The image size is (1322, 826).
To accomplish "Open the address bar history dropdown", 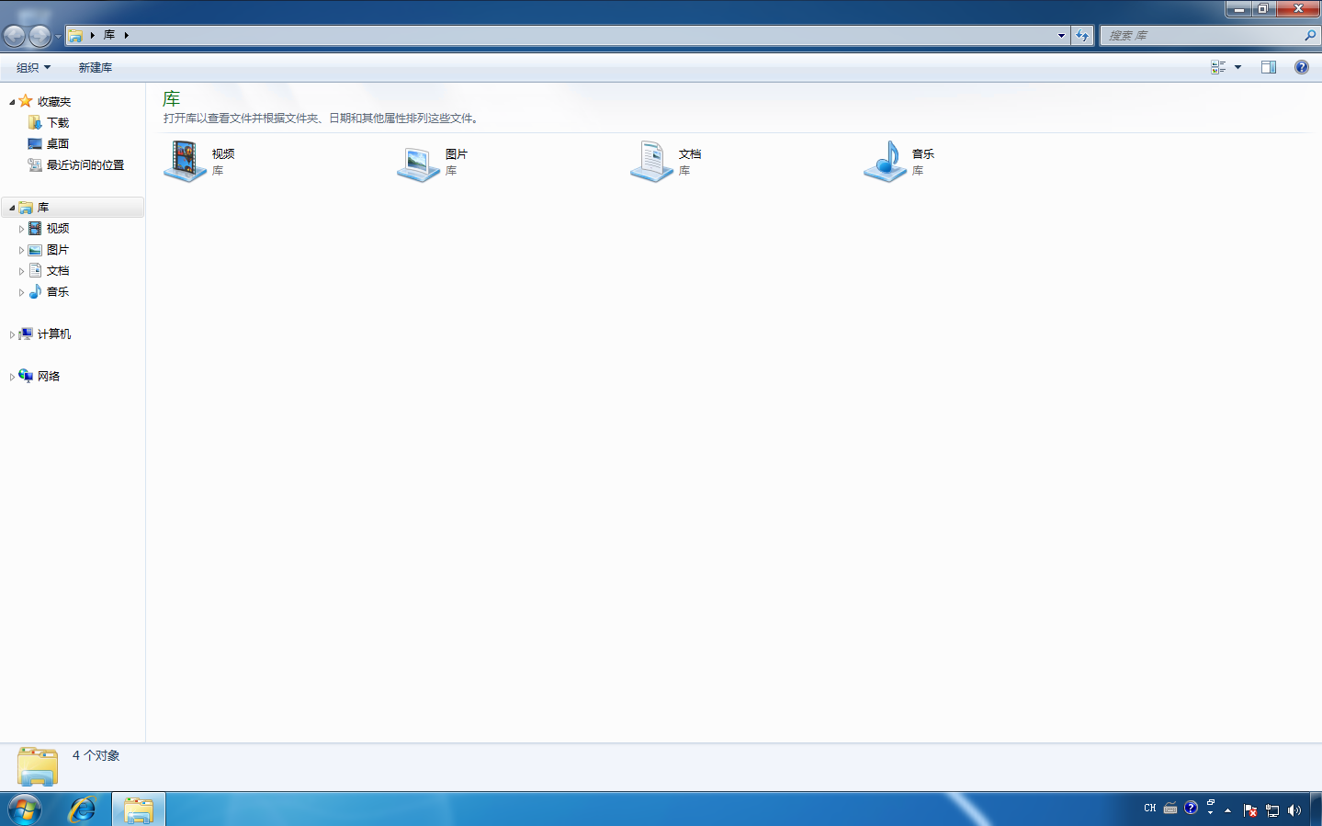I will coord(1061,36).
